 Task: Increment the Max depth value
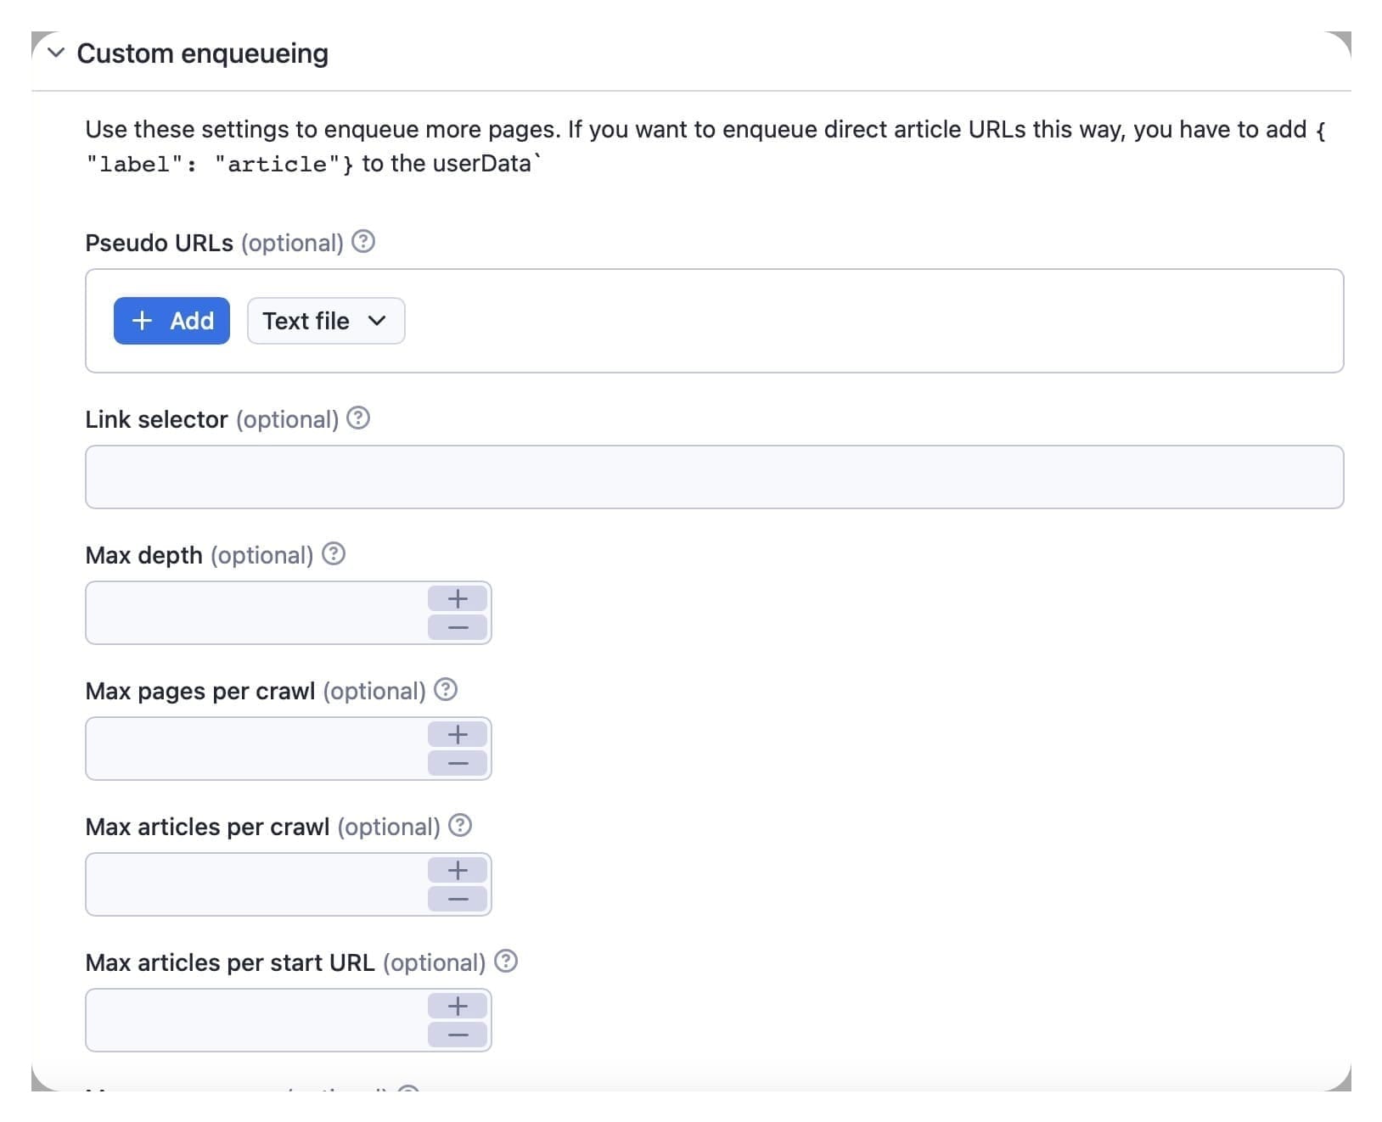(x=457, y=598)
